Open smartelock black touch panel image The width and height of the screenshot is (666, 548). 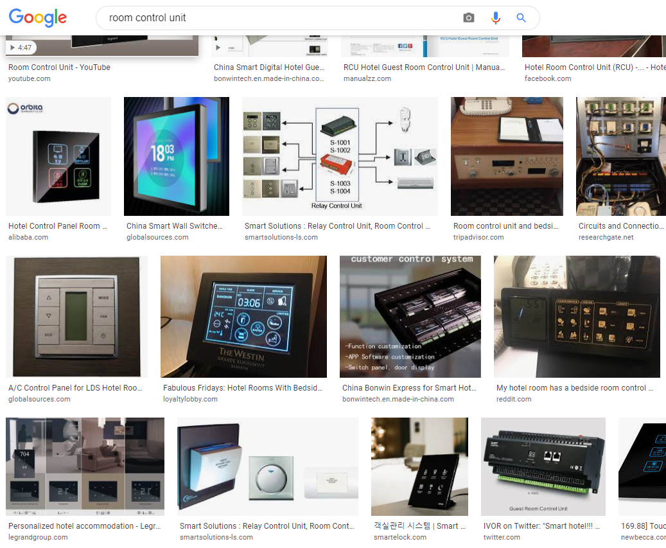click(x=419, y=466)
